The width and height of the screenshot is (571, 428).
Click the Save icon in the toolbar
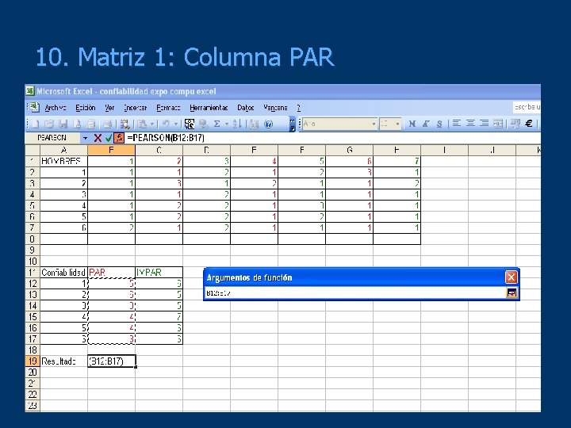tap(63, 124)
